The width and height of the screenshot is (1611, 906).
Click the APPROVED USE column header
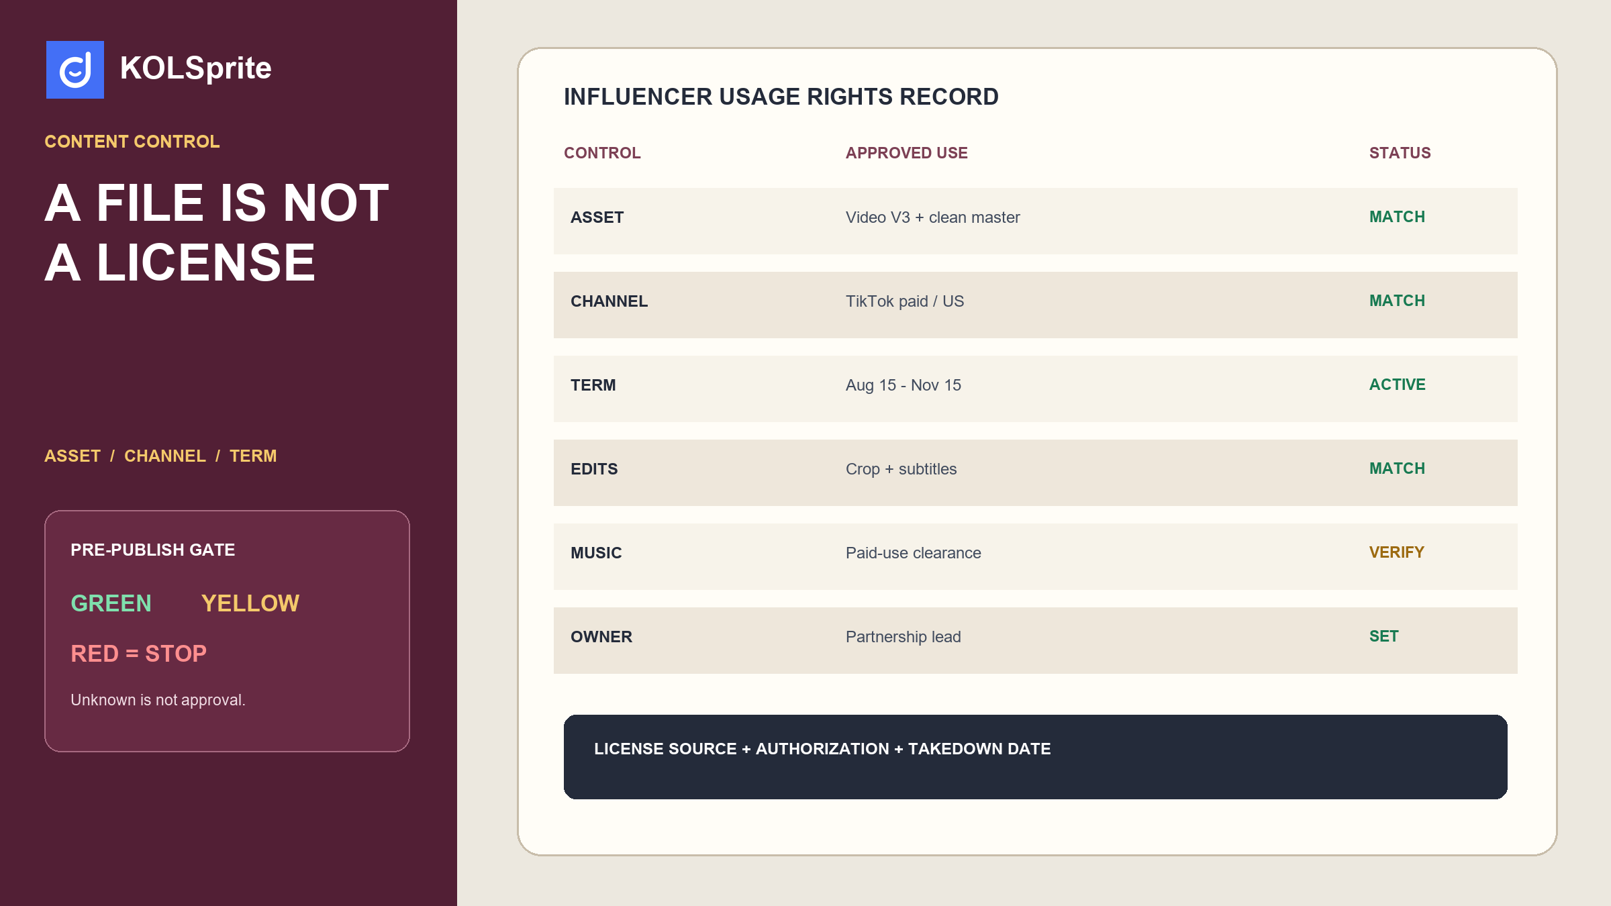[x=907, y=153]
